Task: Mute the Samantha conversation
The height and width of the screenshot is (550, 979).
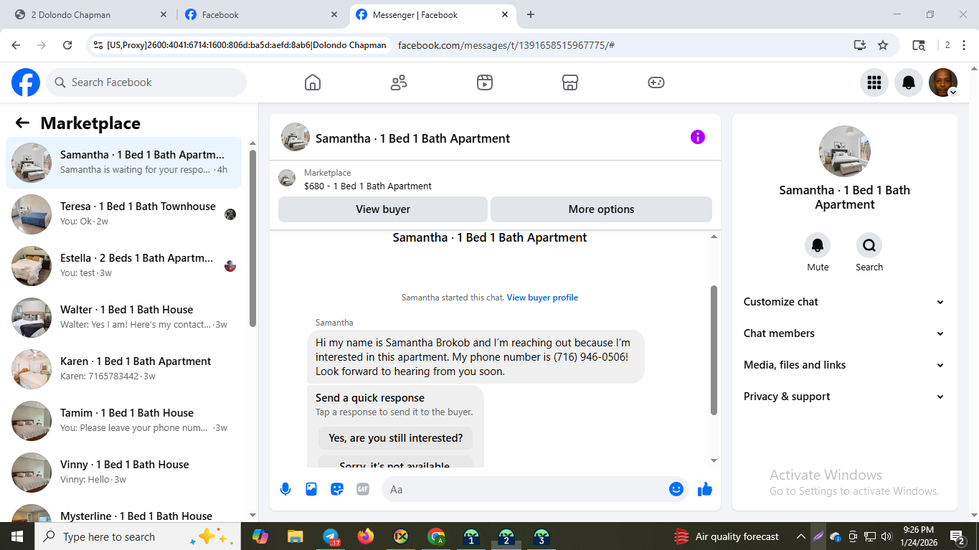Action: [x=818, y=246]
